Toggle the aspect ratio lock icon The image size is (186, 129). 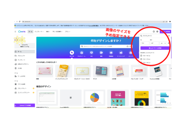click(168, 43)
